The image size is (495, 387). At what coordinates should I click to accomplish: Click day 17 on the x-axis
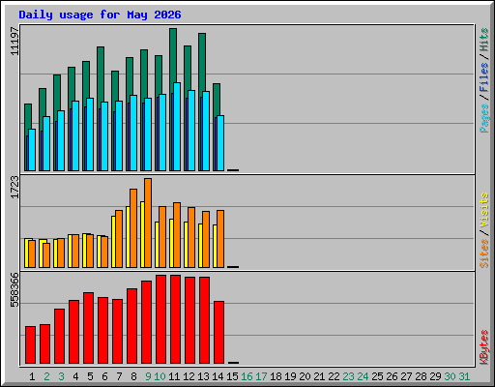coord(261,376)
